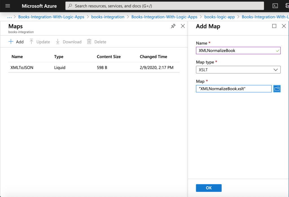Image resolution: width=289 pixels, height=197 pixels.
Task: Click the Name input field
Action: coord(238,51)
